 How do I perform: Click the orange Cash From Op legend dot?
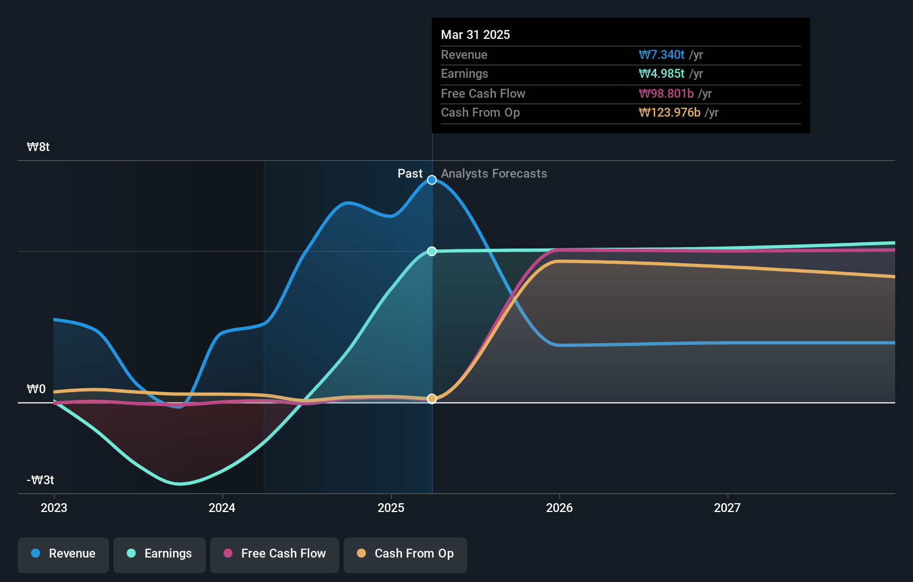pyautogui.click(x=361, y=553)
